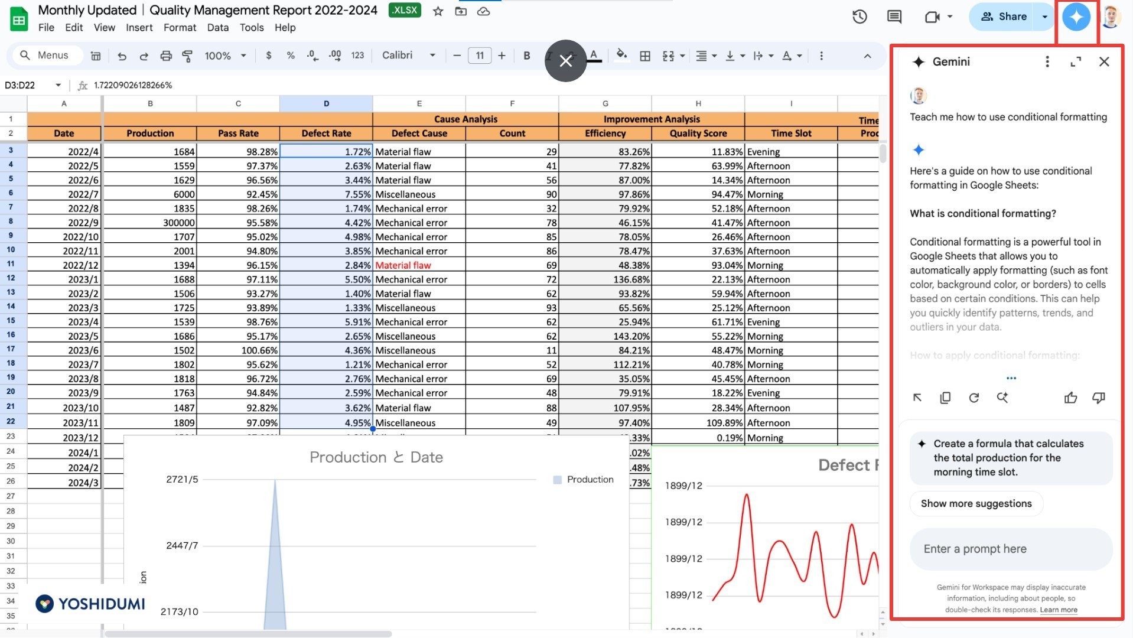This screenshot has height=638, width=1133.
Task: Click the Gemini sparkle button in header
Action: (1076, 17)
